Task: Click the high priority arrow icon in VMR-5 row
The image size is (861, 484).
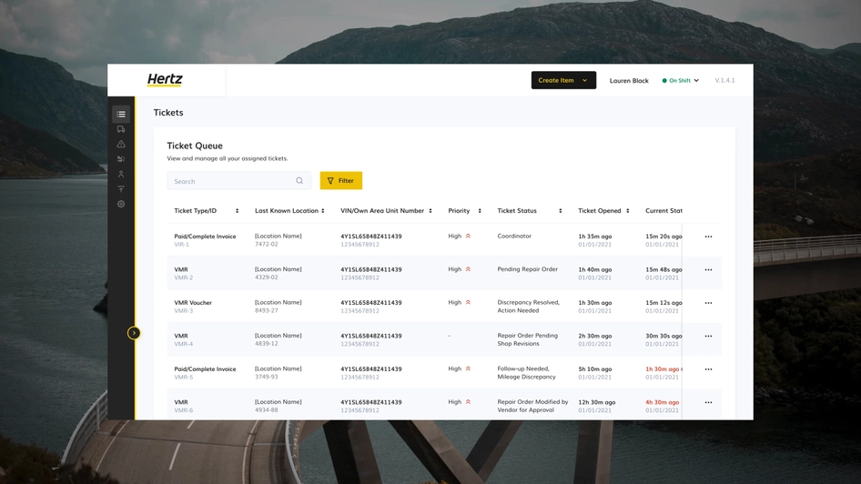Action: [469, 368]
